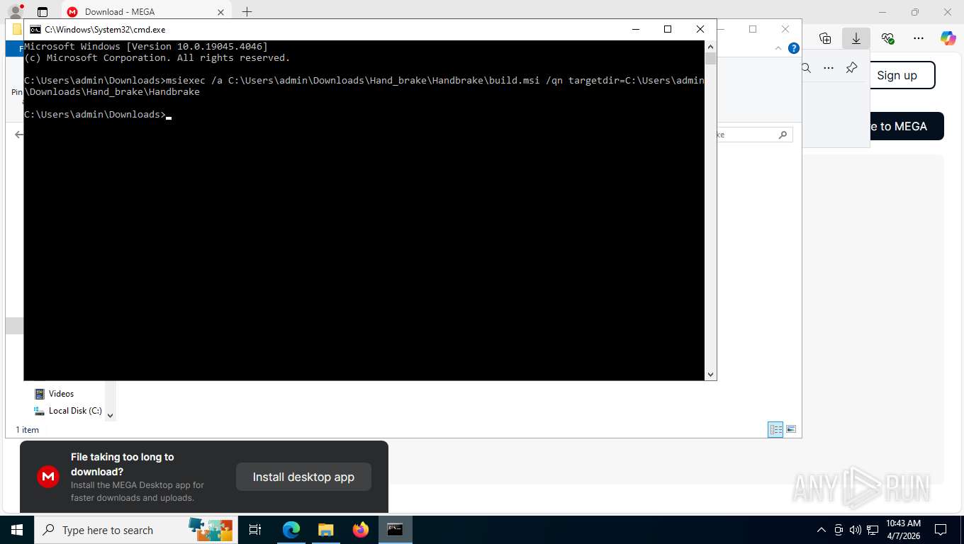The width and height of the screenshot is (964, 544).
Task: Click cmd vertical scrollbar thumb
Action: pyautogui.click(x=711, y=58)
